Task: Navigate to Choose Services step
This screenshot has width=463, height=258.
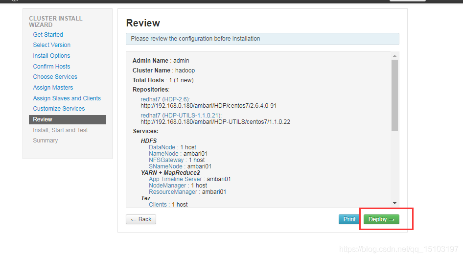Action: pos(55,77)
